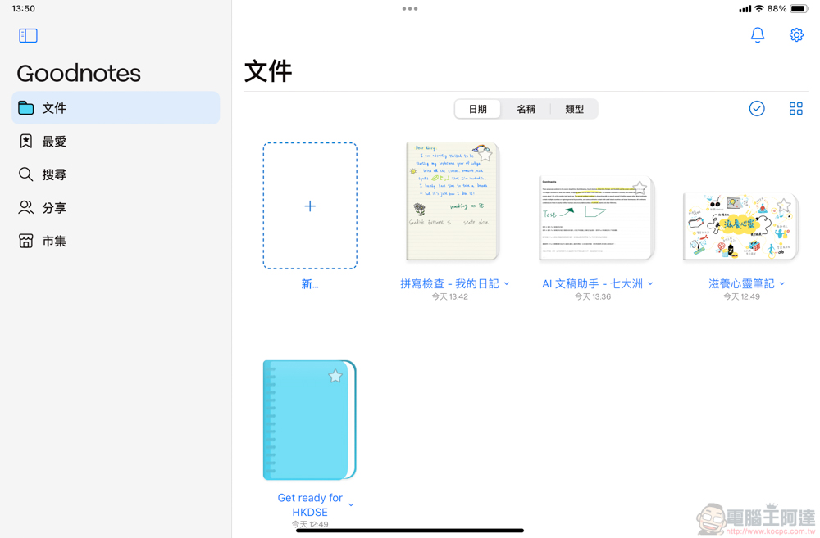Collapse the sidebar using the panel icon
Screen dimensions: 820x538
[28, 35]
